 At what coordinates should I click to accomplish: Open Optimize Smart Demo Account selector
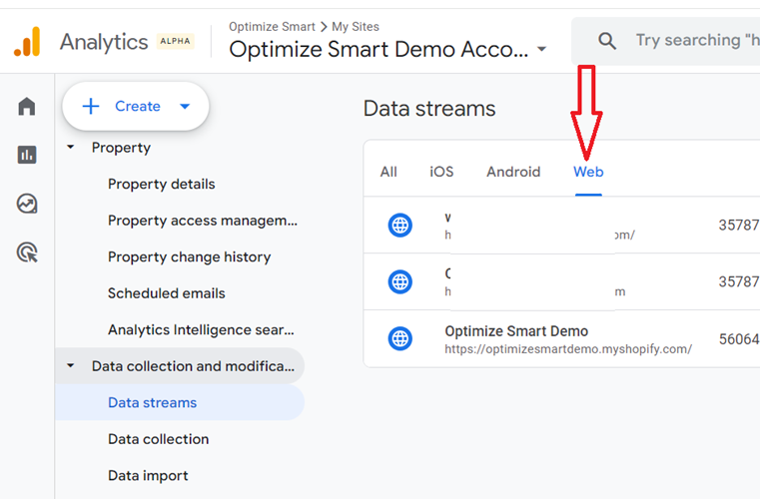[x=387, y=49]
